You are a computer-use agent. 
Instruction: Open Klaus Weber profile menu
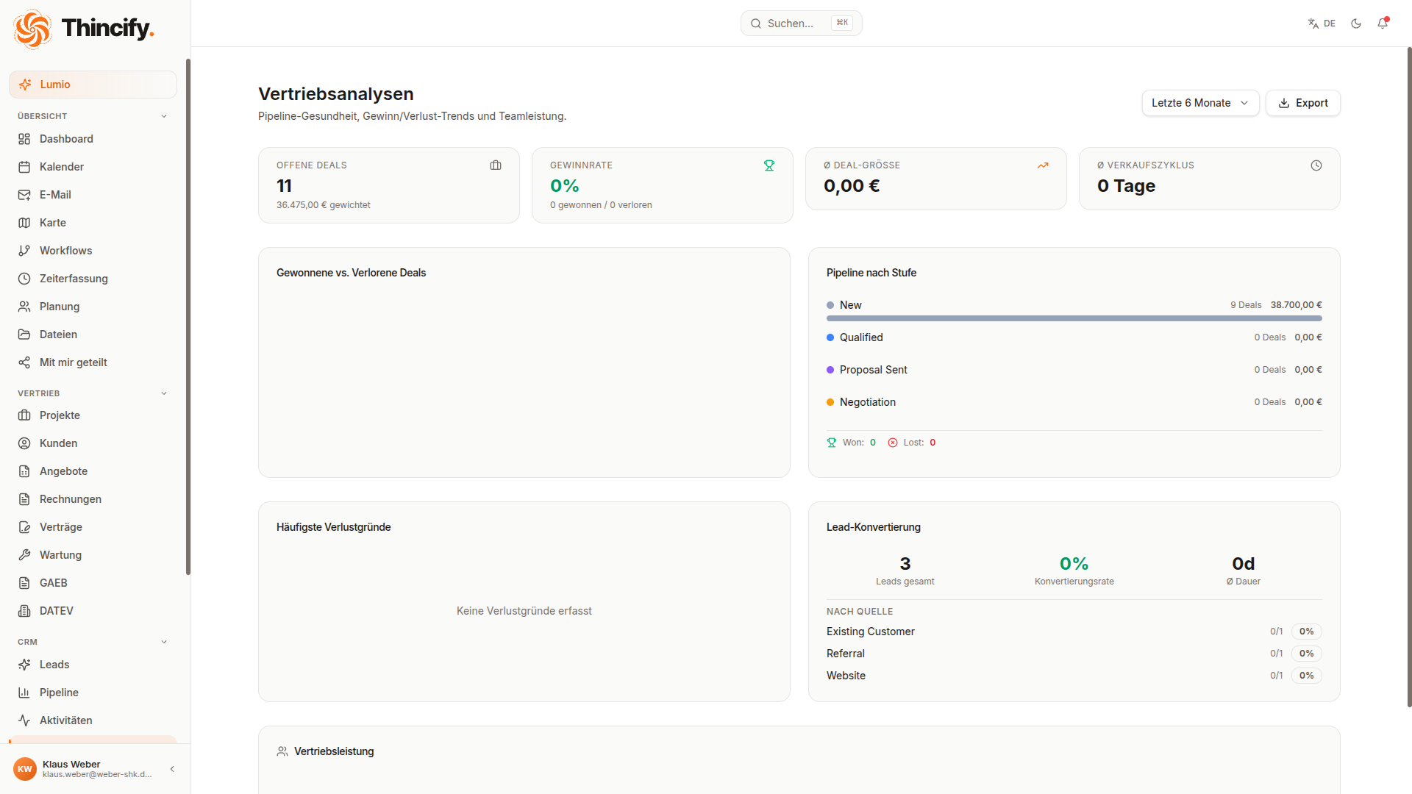(83, 769)
